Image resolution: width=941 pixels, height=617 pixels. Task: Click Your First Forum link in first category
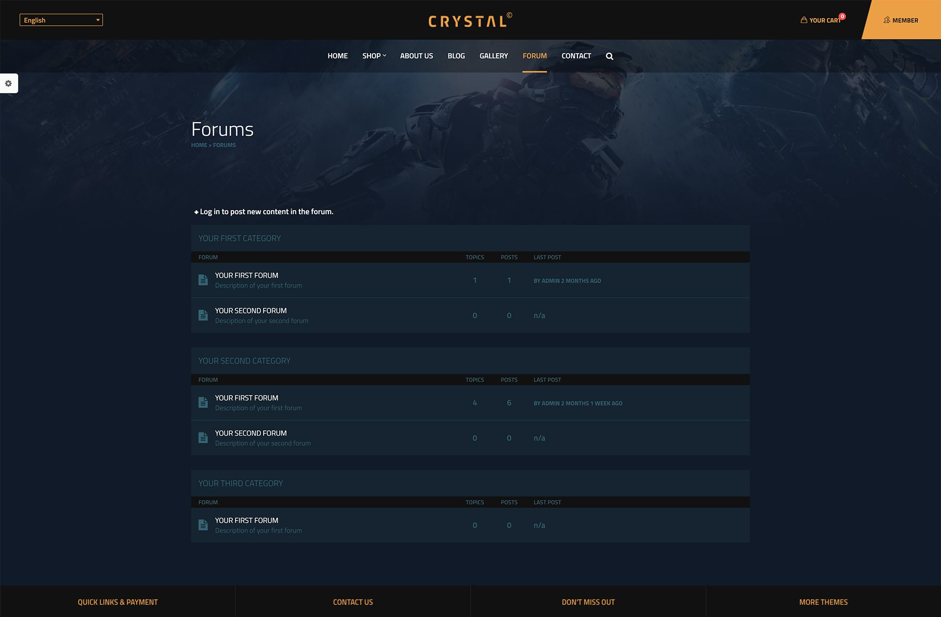click(x=247, y=275)
